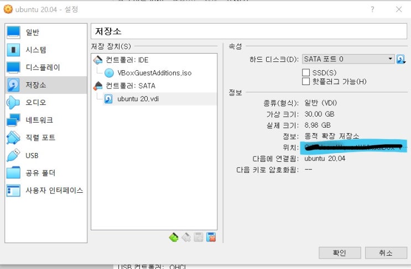Click the 일반 (VDI) type value

320,103
